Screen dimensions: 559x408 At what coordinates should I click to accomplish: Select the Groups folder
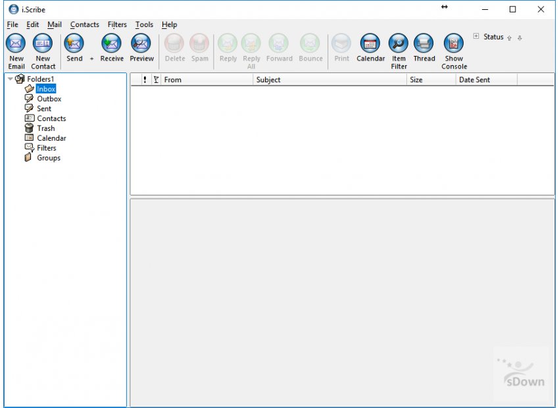49,158
